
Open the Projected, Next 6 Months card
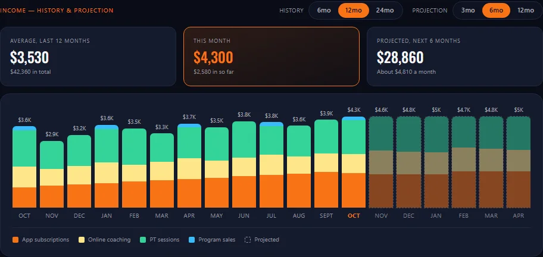click(455, 57)
